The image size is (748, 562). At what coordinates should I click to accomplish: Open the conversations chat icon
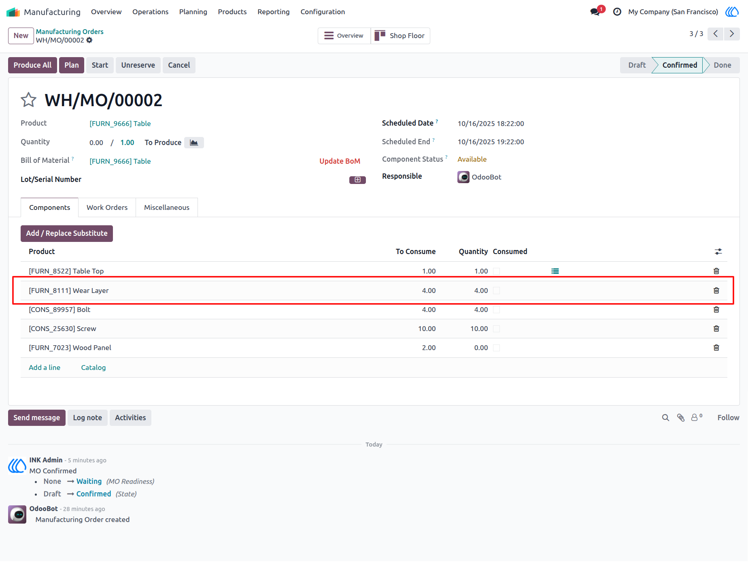point(595,12)
